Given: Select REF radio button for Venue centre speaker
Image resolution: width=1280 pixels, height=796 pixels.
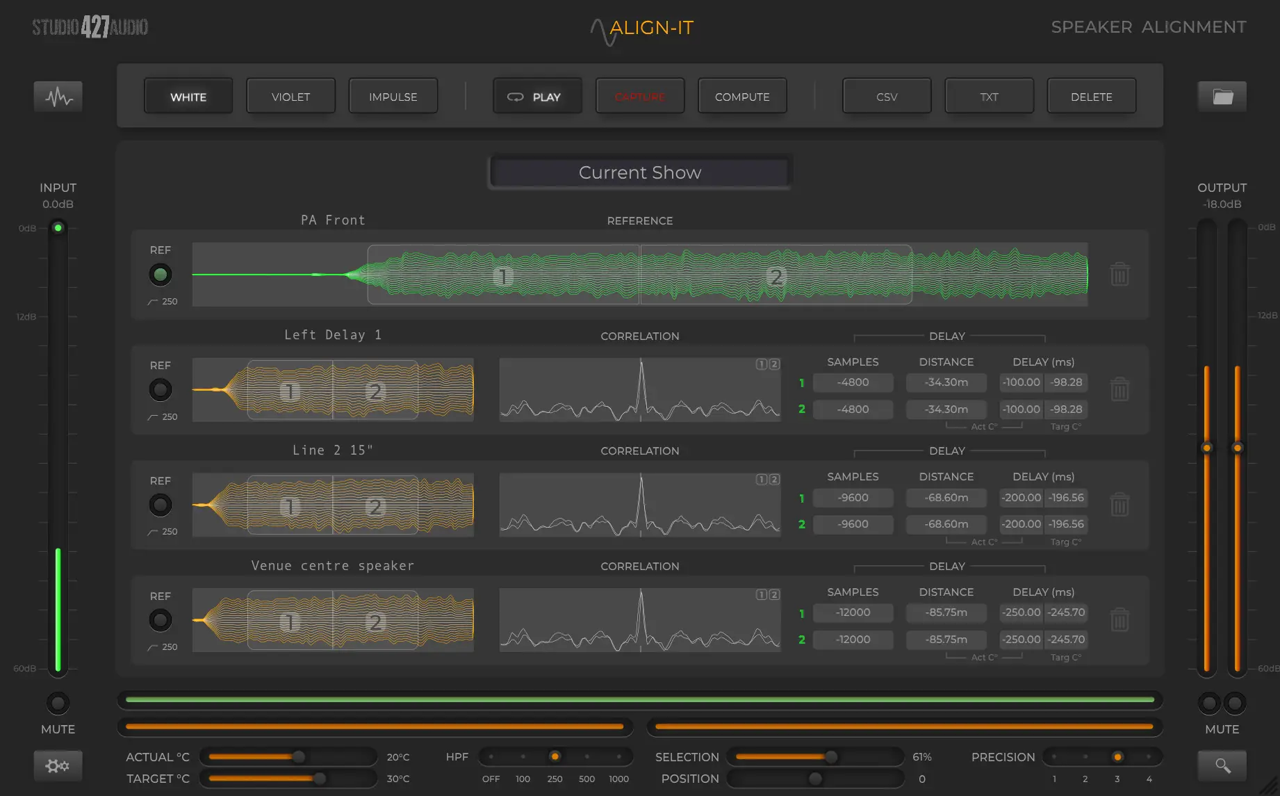Looking at the screenshot, I should (161, 620).
